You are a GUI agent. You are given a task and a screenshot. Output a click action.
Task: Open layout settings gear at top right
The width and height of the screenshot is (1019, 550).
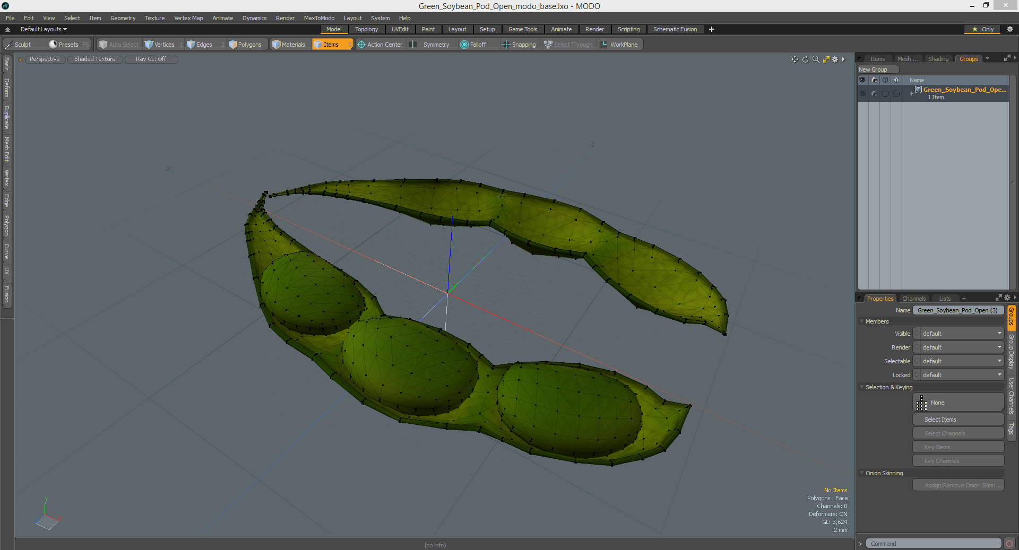[1010, 29]
